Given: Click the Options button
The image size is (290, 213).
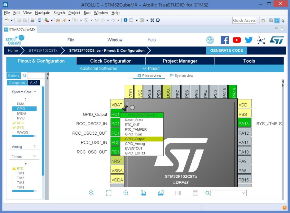Looking at the screenshot, I should tap(14, 76).
